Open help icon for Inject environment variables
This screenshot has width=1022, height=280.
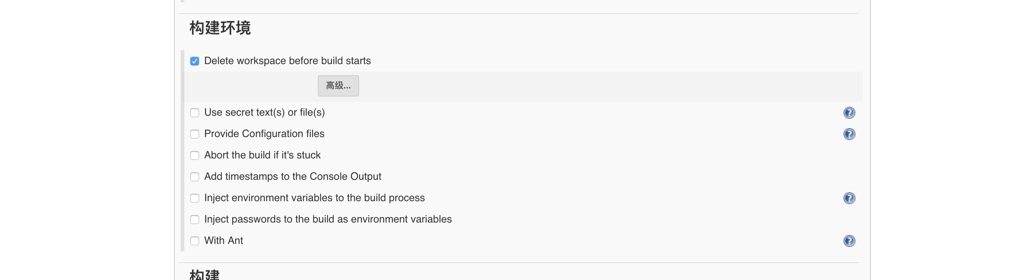849,198
